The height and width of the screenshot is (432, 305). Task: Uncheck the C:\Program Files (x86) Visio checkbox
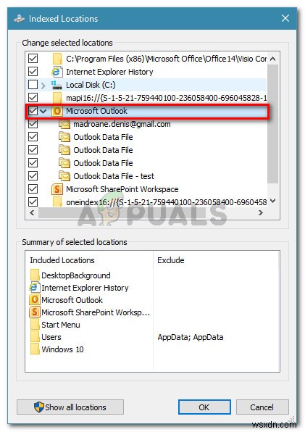click(33, 59)
